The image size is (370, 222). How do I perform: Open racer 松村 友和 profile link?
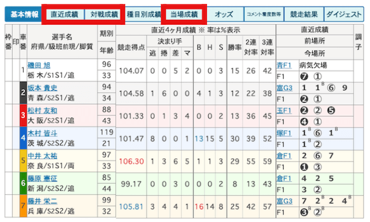click(42, 111)
